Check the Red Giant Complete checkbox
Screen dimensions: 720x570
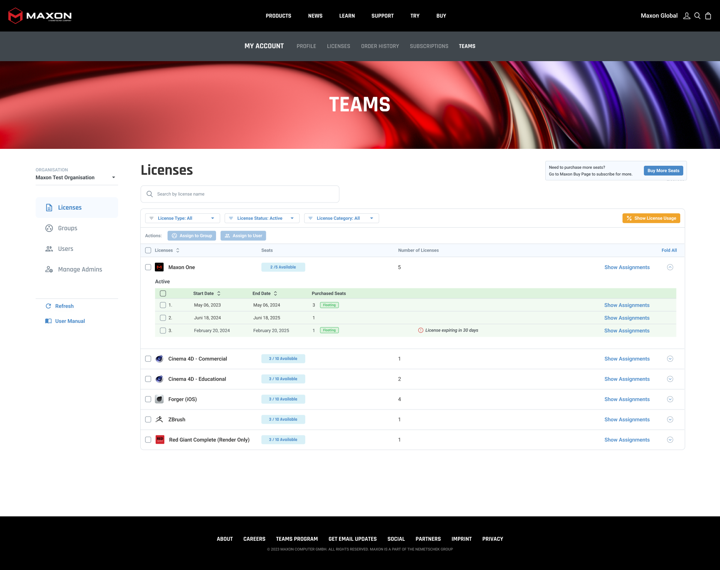pyautogui.click(x=148, y=439)
